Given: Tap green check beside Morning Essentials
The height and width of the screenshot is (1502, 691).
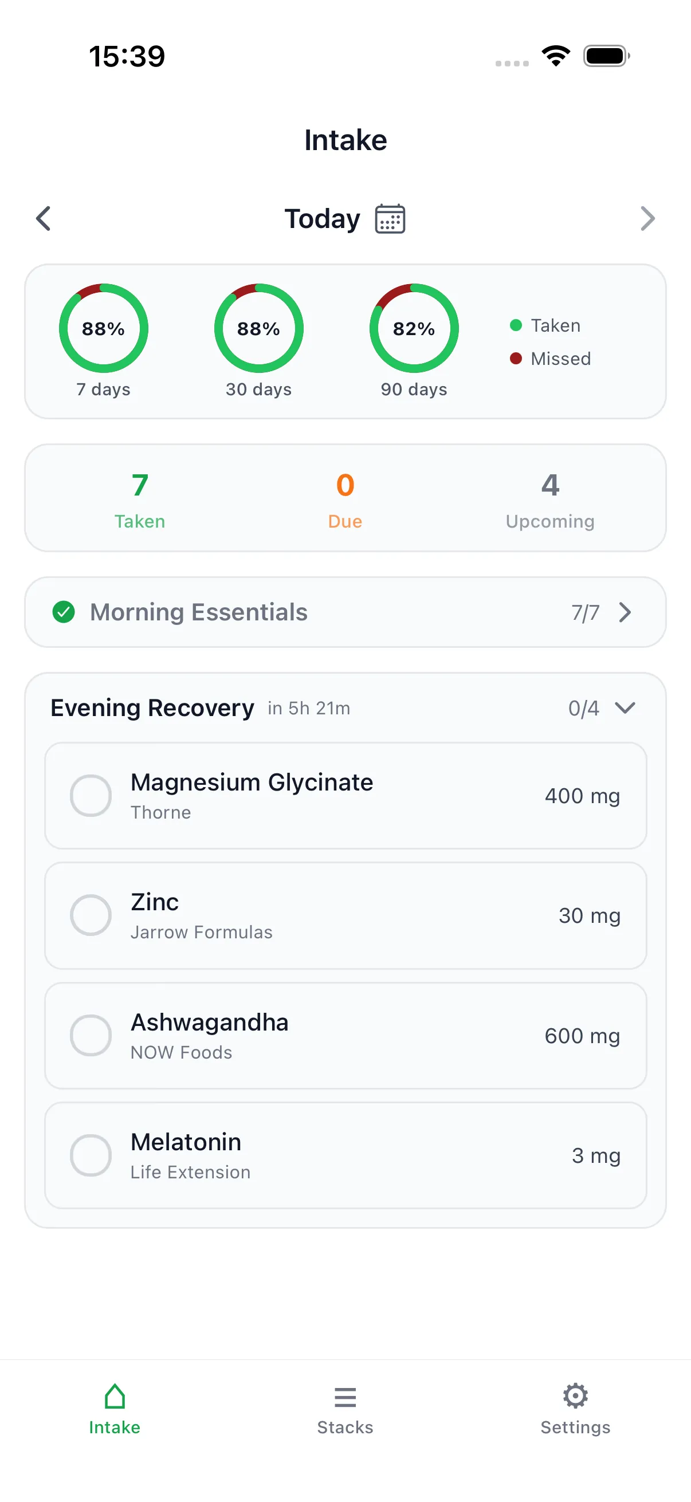Looking at the screenshot, I should pyautogui.click(x=64, y=612).
